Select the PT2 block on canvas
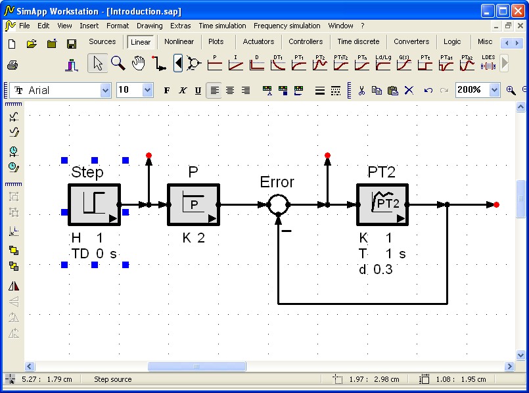Screen dimensions: 529x393 (x=382, y=204)
